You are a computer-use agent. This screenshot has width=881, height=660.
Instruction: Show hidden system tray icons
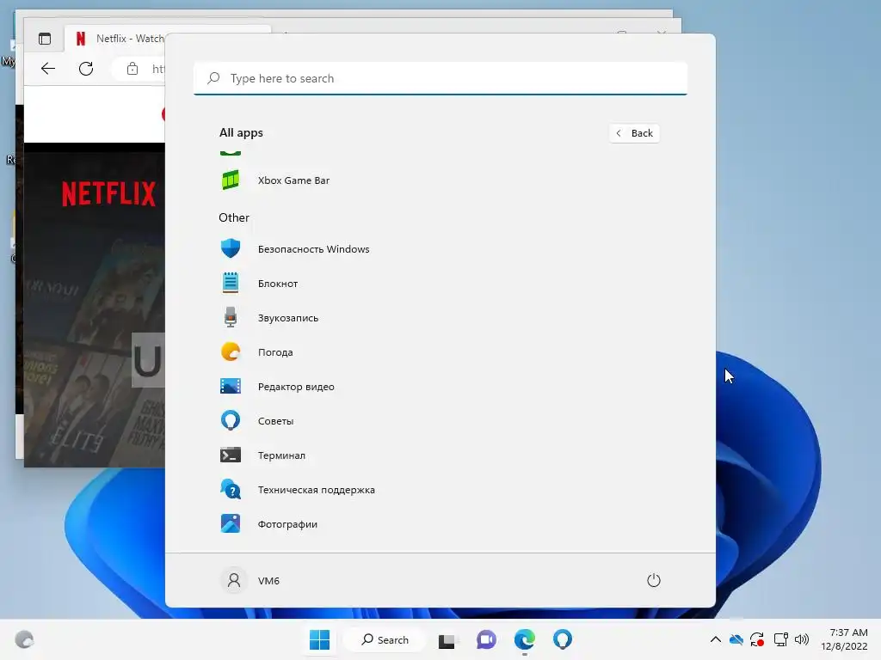coord(715,639)
